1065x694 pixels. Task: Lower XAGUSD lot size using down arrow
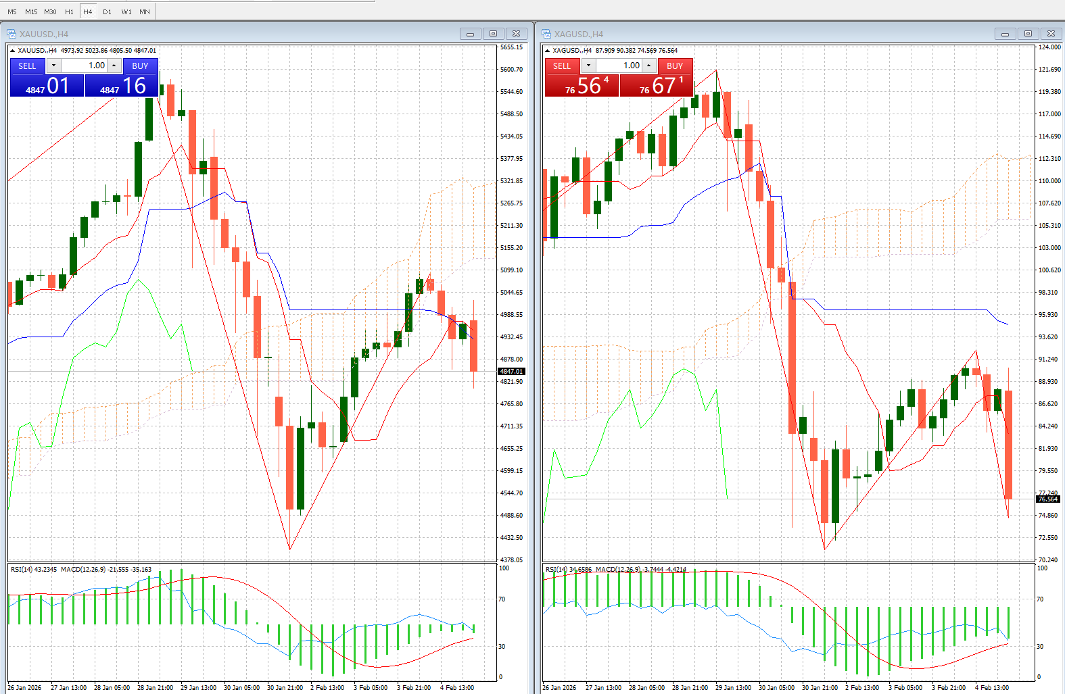588,66
